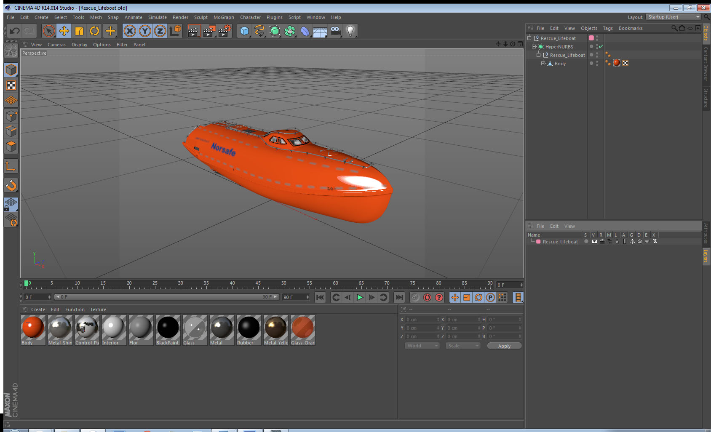The image size is (711, 432).
Task: Select Polygons mode in left toolbar
Action: coord(11,147)
